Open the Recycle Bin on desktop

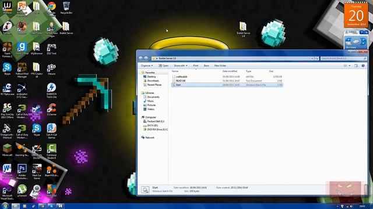[66, 8]
